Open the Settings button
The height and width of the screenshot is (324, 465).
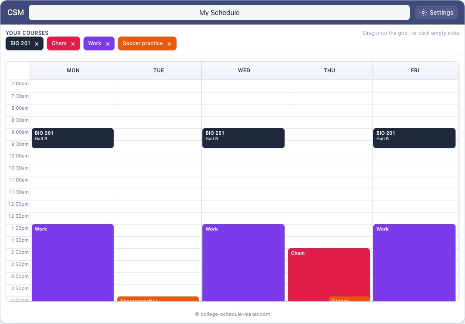[436, 12]
